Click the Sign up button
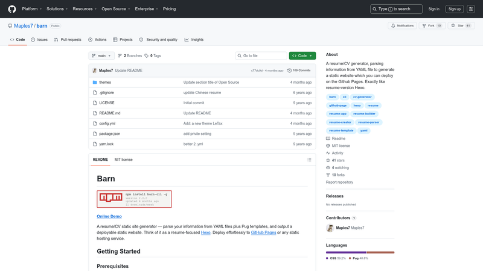Screen dimensions: 483x271 [455, 9]
